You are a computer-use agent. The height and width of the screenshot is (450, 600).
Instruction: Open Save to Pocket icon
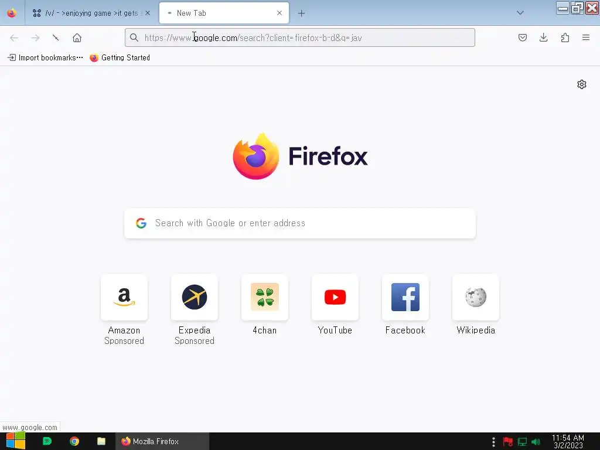pos(523,37)
